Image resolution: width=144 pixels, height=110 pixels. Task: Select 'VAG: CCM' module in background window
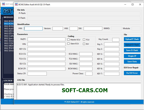pyautogui.click(x=9, y=43)
